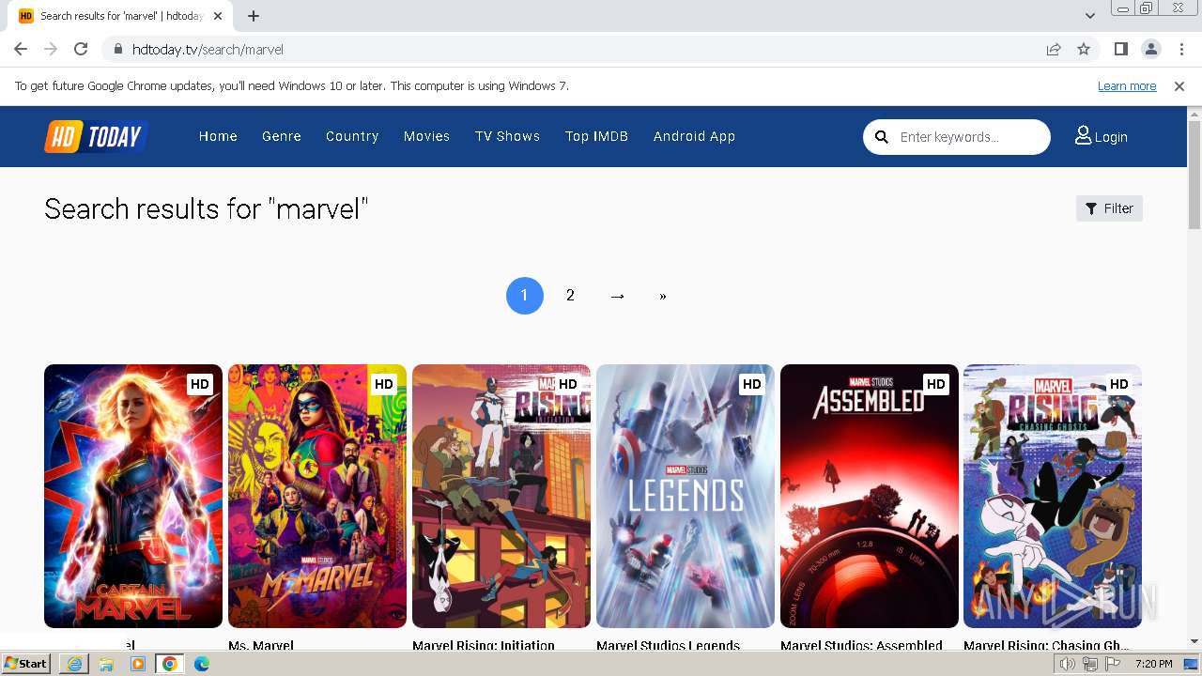Jump to last page of results
The width and height of the screenshot is (1202, 676).
663,296
